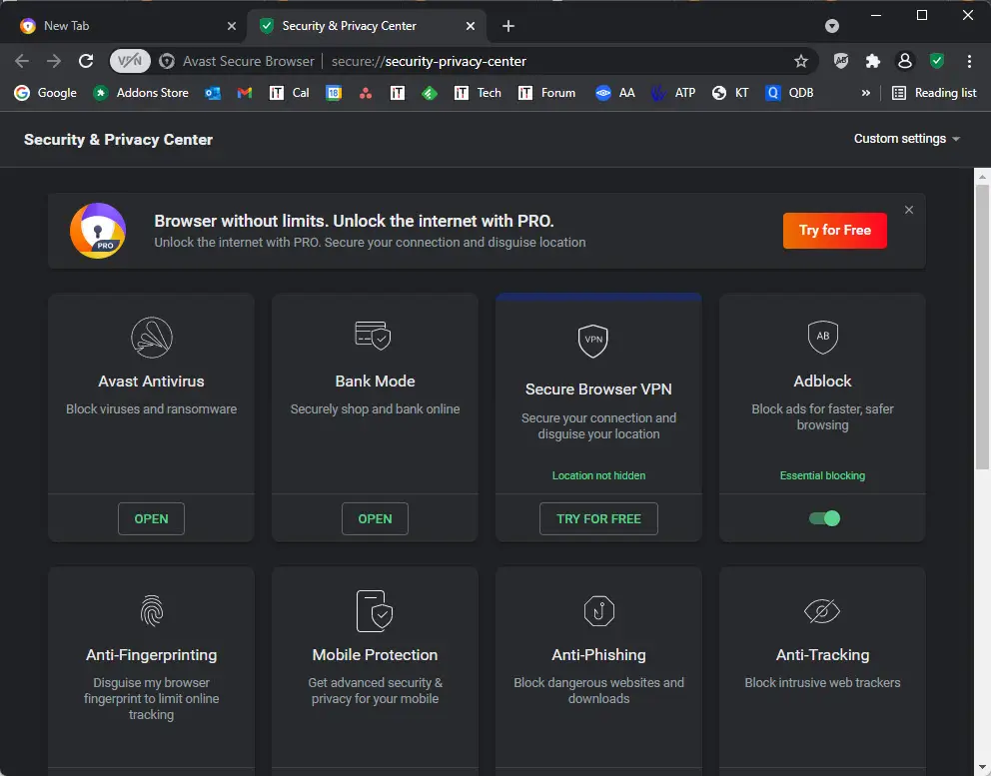This screenshot has height=776, width=991.
Task: Click TRY FOR FREE on VPN card
Action: 598,518
